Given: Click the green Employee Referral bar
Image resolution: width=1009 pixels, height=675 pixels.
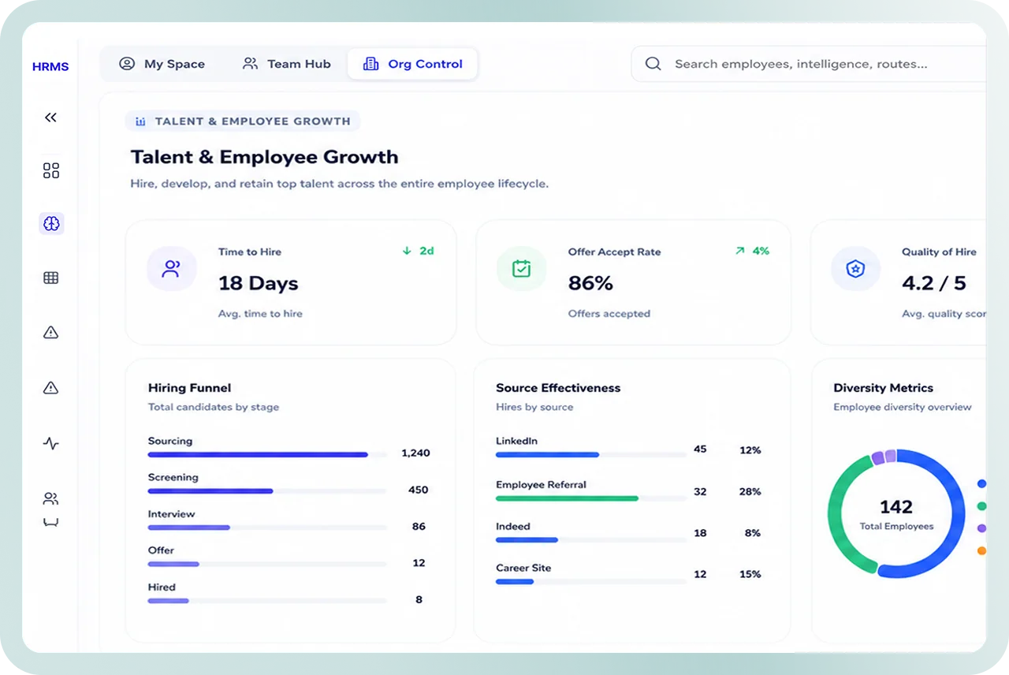Looking at the screenshot, I should 567,498.
